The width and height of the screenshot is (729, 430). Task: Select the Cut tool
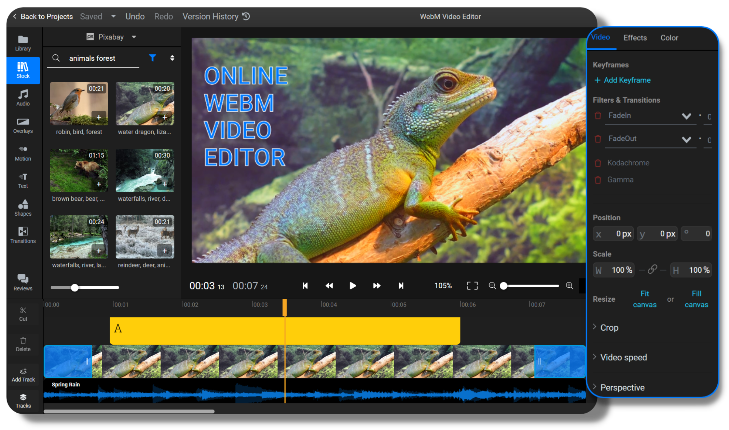(23, 313)
